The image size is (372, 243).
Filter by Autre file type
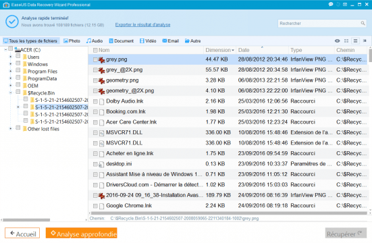[193, 40]
